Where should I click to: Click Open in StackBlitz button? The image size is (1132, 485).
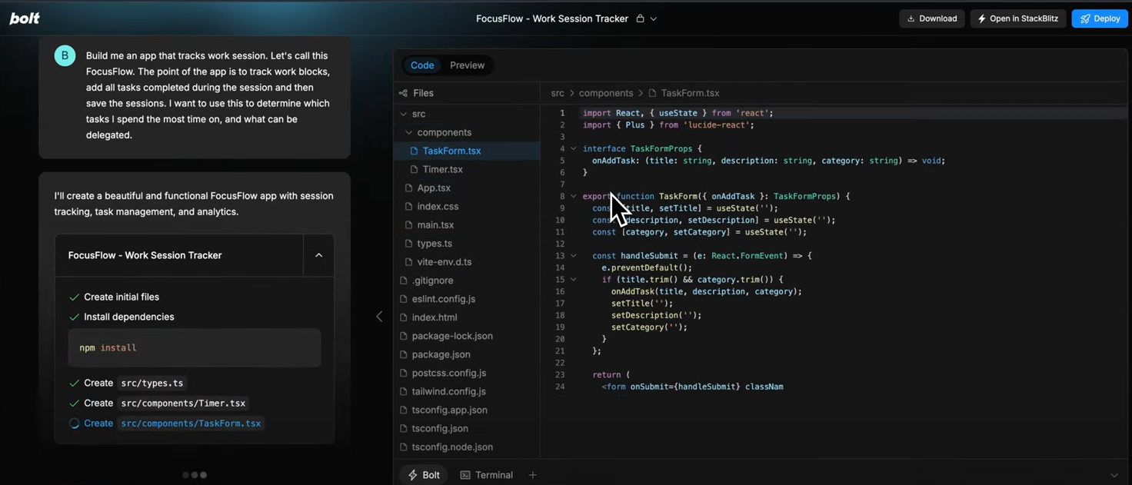tap(1017, 18)
